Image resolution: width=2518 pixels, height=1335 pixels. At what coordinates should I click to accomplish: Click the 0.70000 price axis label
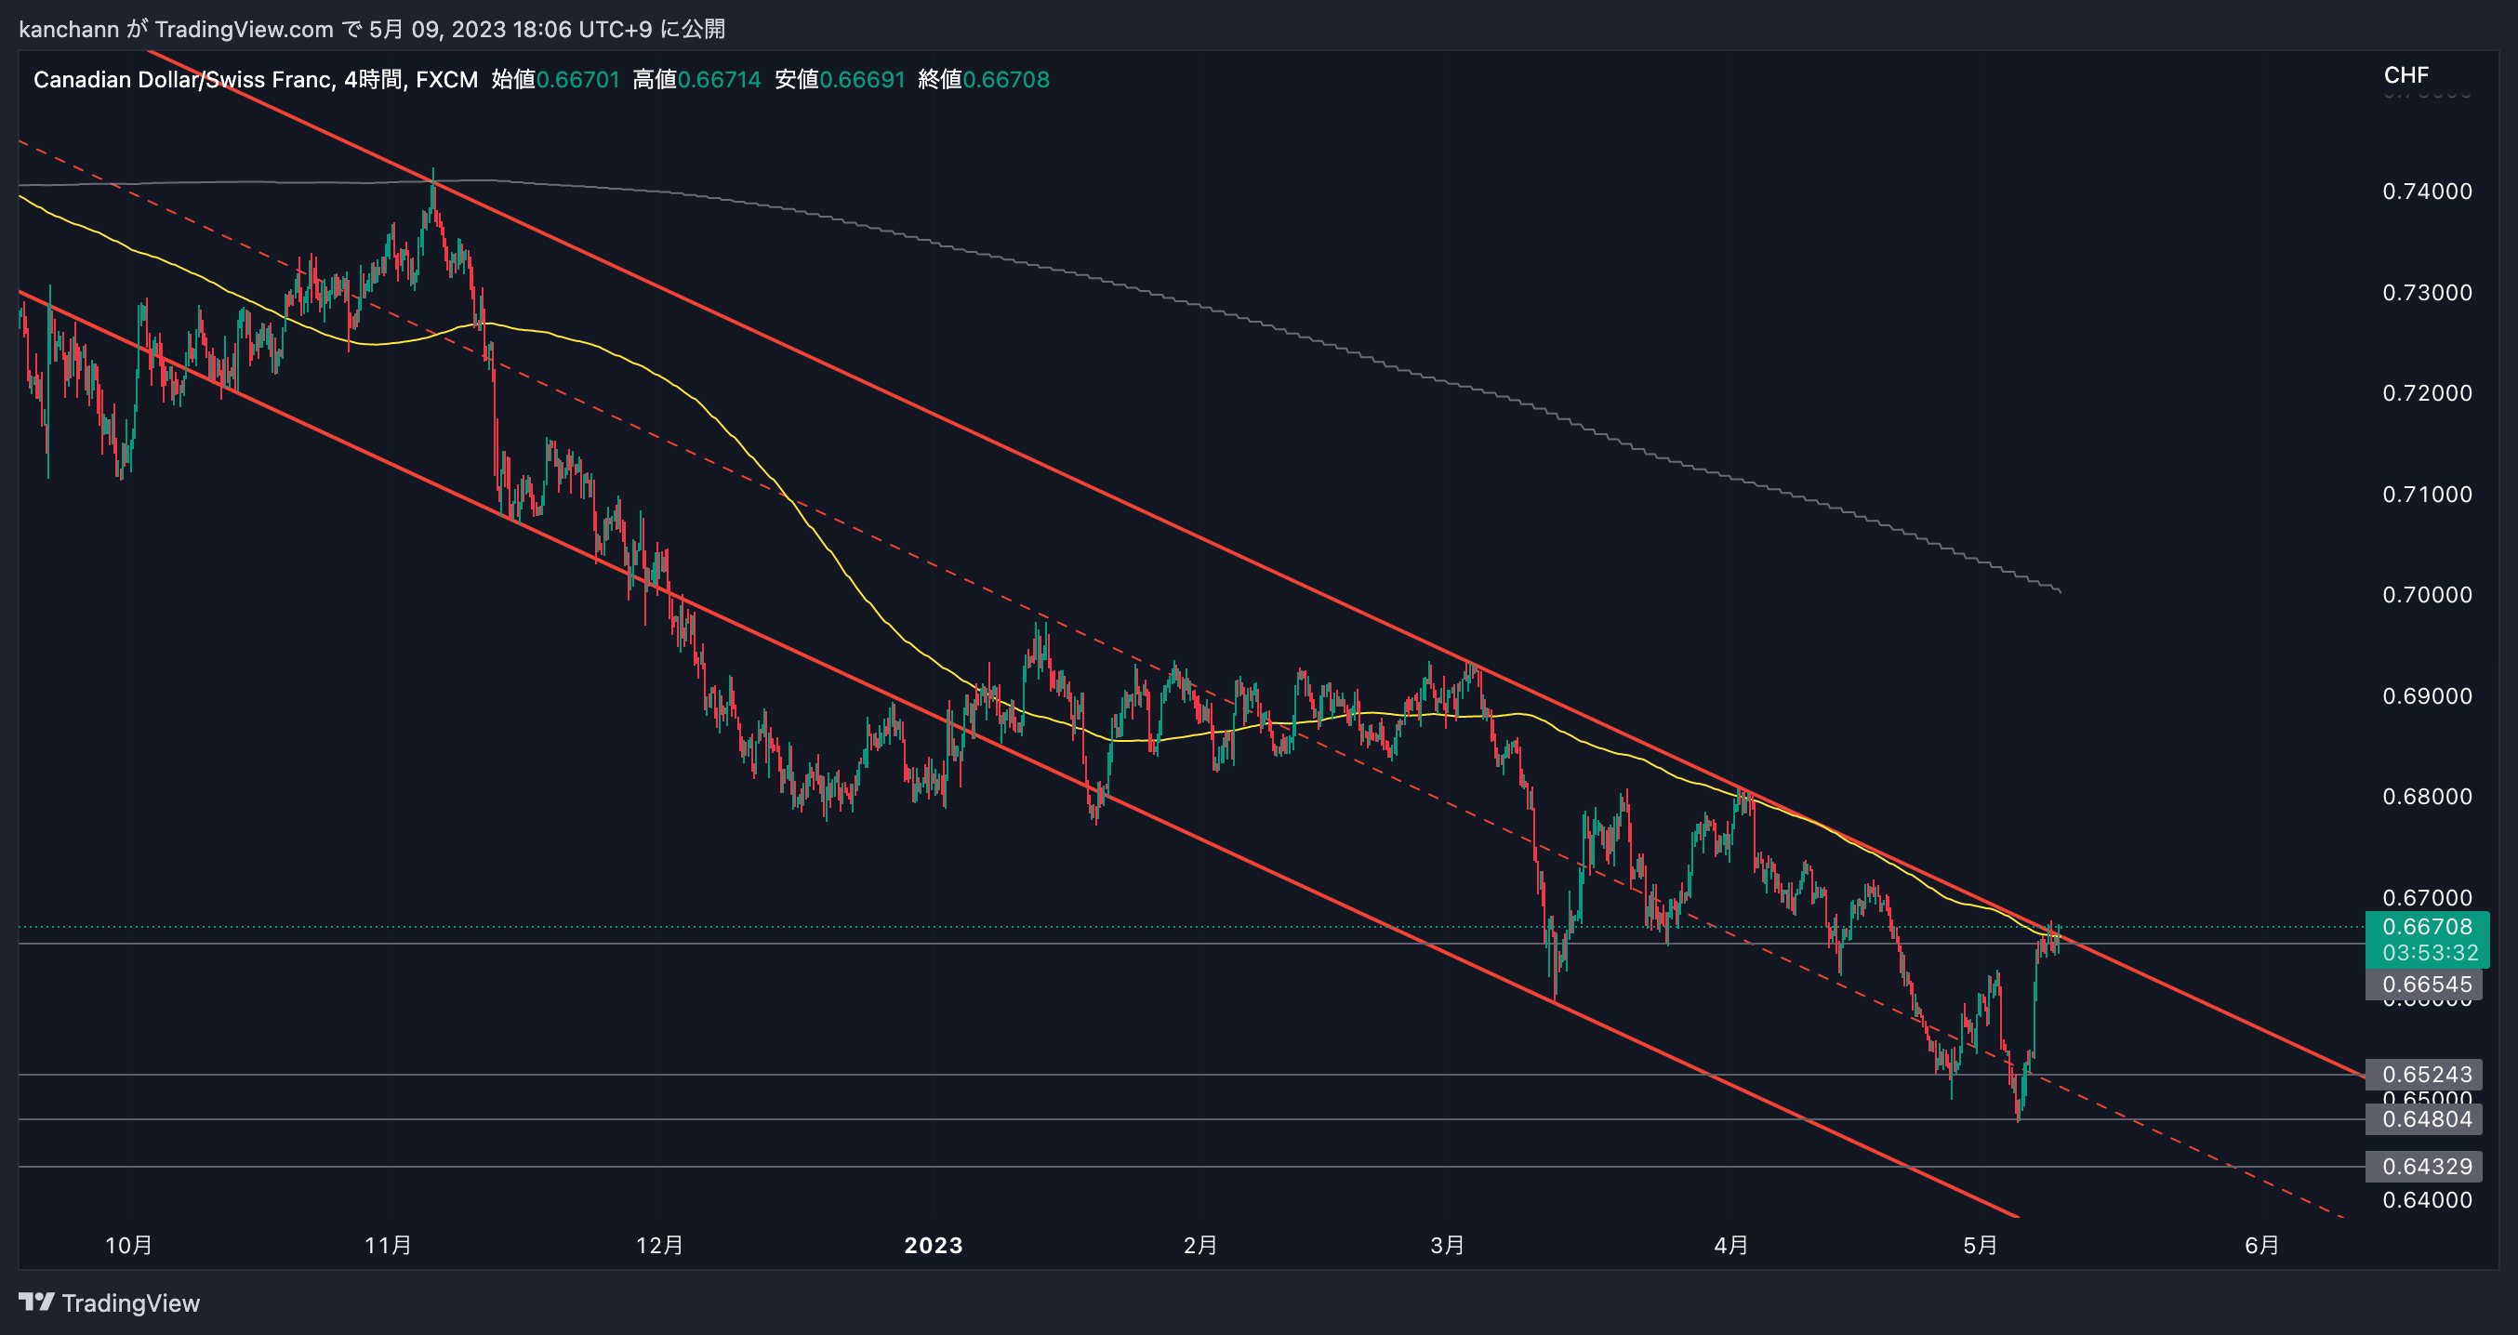[2427, 595]
